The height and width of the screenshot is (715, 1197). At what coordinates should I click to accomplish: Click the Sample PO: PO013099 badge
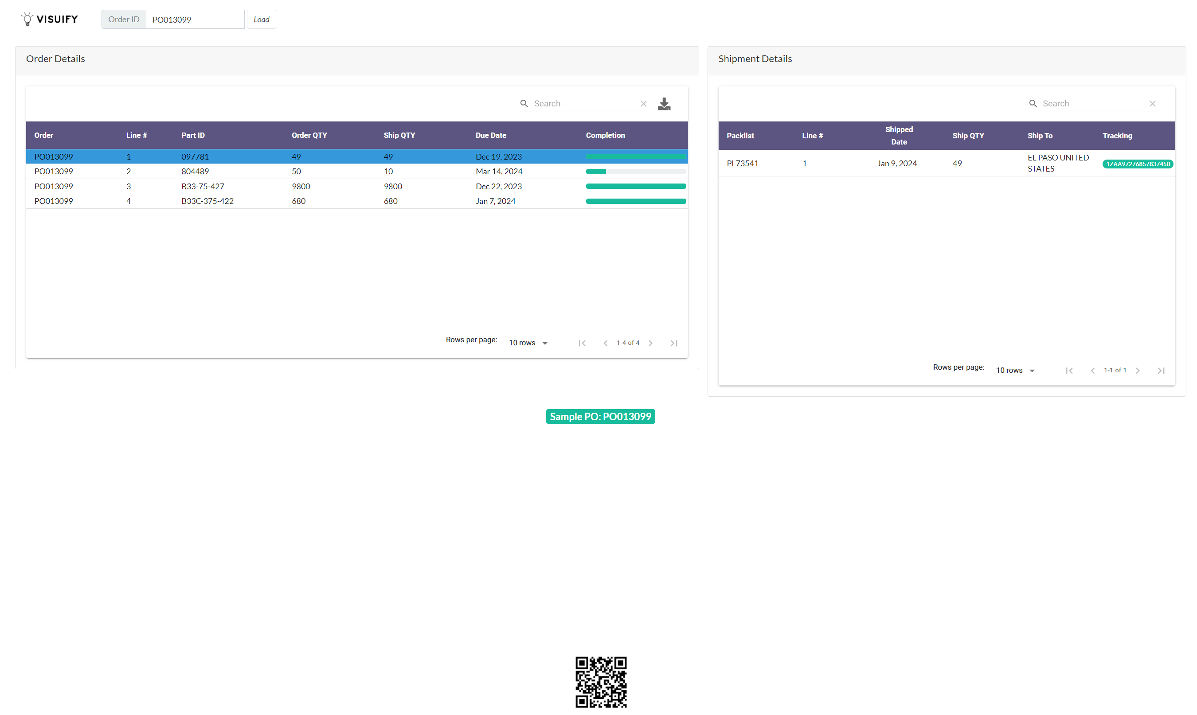pyautogui.click(x=600, y=417)
